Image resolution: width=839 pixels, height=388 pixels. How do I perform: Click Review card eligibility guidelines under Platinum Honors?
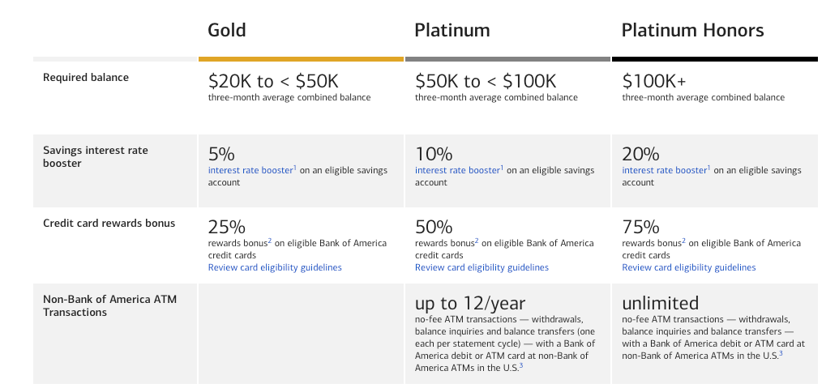point(689,268)
